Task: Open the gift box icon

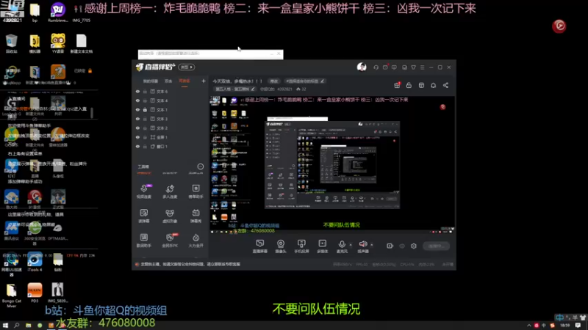Action: (x=397, y=85)
